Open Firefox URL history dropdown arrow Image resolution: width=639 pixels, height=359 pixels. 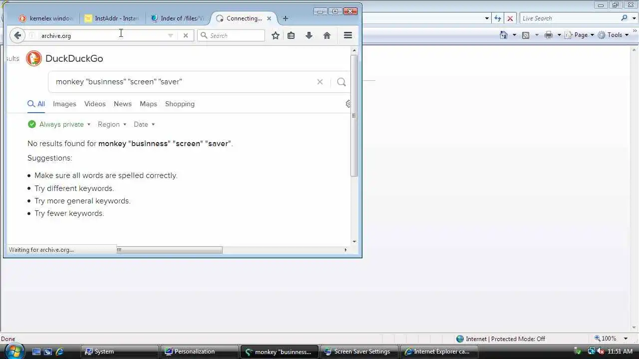171,35
